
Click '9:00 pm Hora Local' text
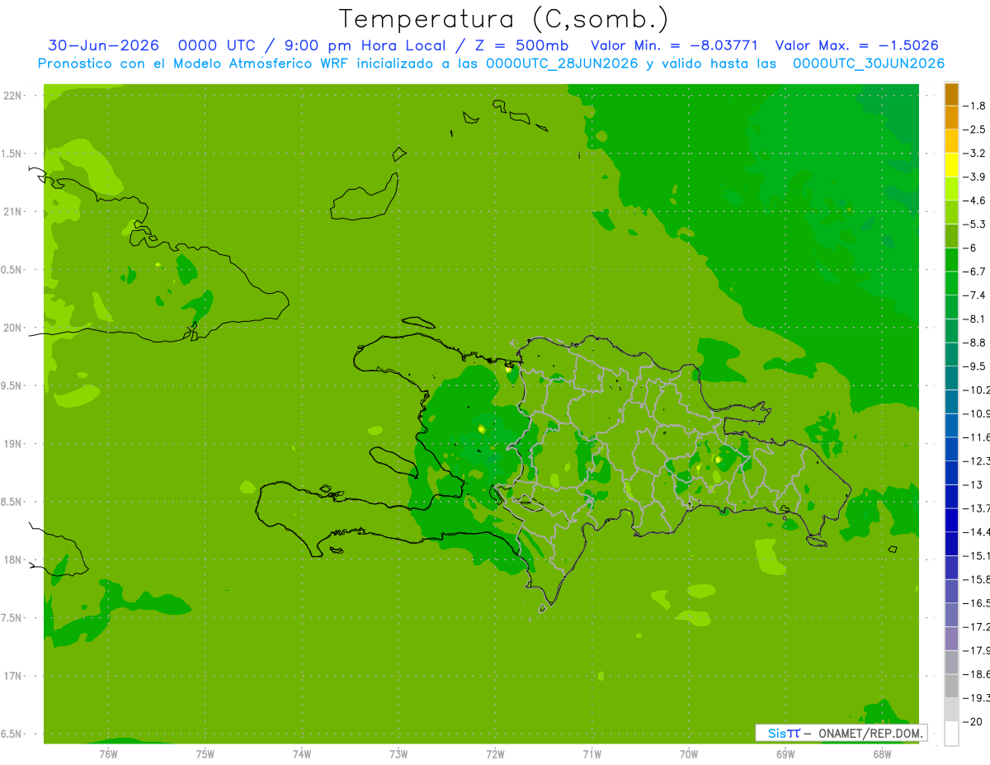point(365,45)
